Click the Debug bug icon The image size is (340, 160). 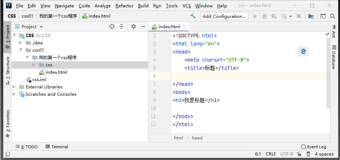click(265, 16)
